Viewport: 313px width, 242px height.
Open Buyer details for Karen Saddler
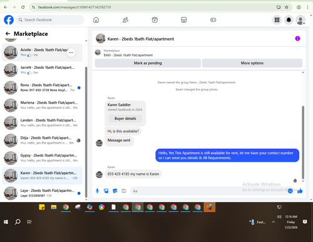tap(125, 118)
